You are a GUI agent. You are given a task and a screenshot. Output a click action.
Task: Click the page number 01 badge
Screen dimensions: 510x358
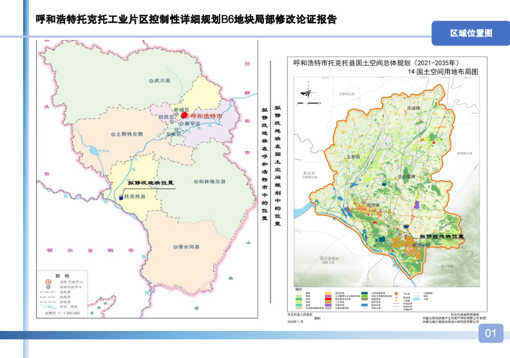[x=491, y=333]
